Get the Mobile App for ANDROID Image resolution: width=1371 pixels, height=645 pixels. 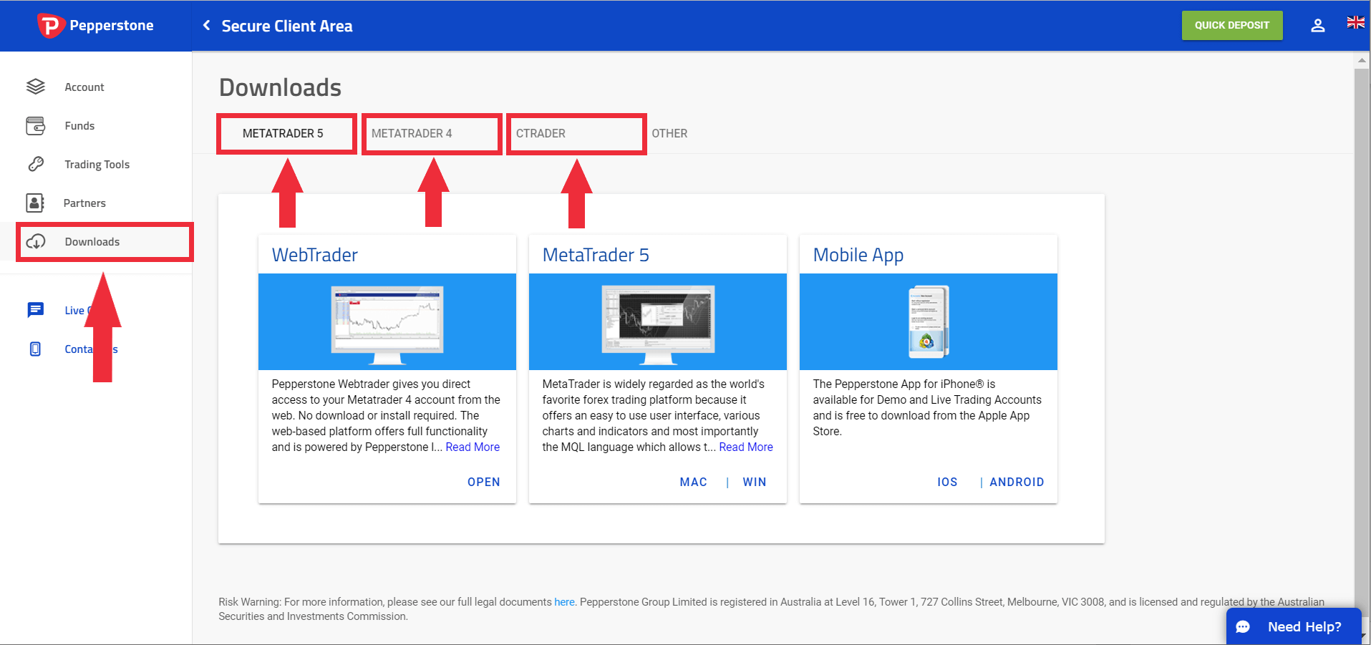coord(1017,482)
